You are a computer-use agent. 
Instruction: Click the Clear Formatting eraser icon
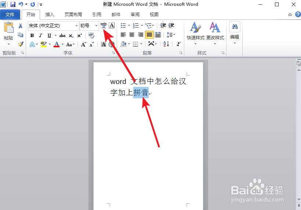pyautogui.click(x=91, y=35)
